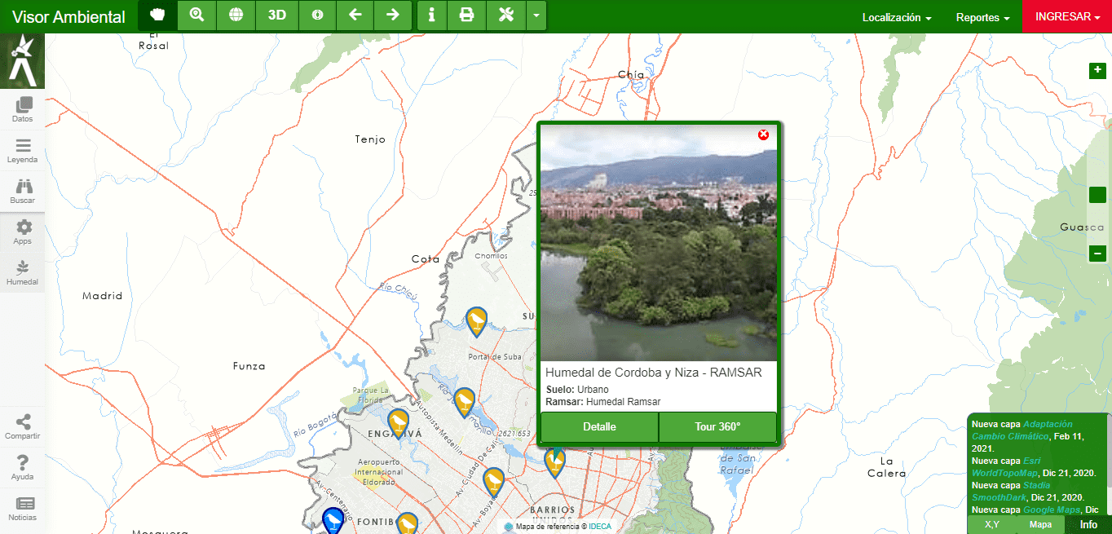This screenshot has width=1112, height=534.
Task: Toggle the 3D map view
Action: point(277,15)
